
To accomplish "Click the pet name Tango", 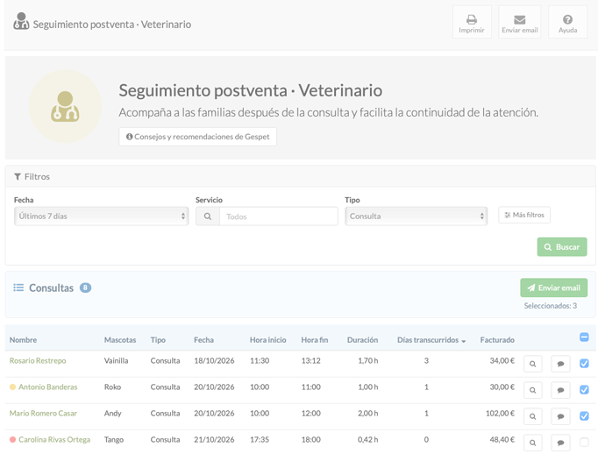I will 114,439.
